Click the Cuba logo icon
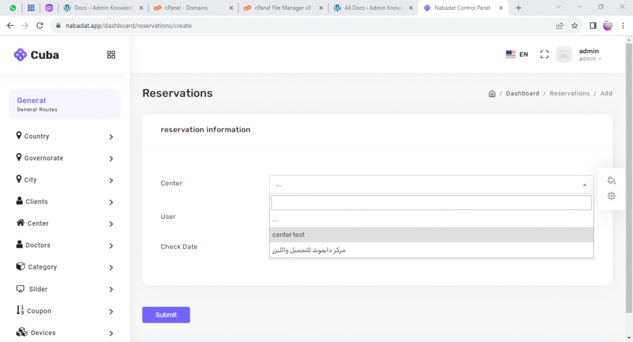The image size is (633, 342). pos(20,55)
